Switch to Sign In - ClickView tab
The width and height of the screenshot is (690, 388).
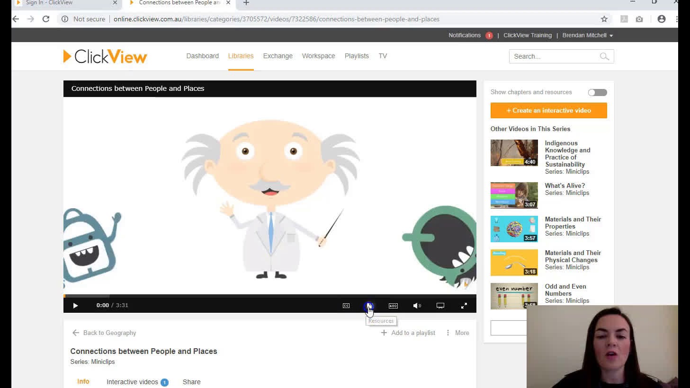(x=49, y=3)
